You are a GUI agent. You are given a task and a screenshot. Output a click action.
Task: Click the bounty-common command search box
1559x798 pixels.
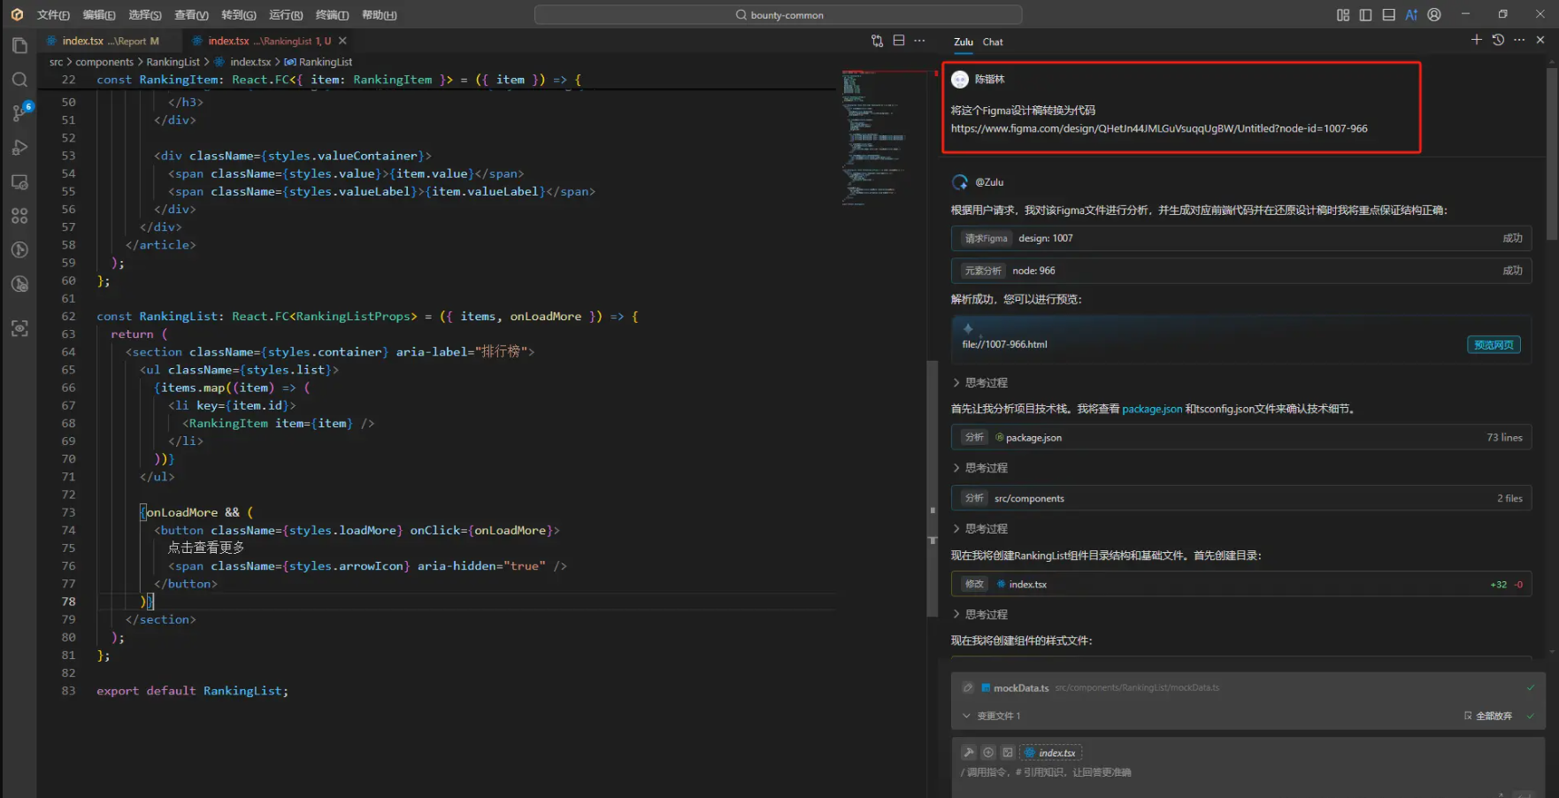pyautogui.click(x=778, y=15)
